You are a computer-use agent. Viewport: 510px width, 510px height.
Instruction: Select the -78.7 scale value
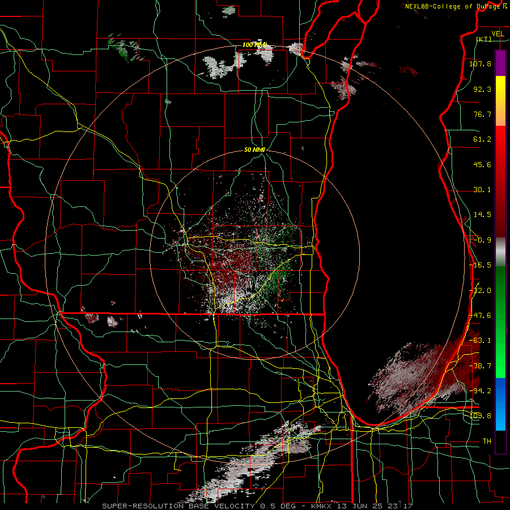tap(480, 366)
